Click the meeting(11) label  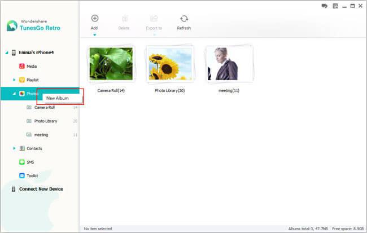pos(229,90)
